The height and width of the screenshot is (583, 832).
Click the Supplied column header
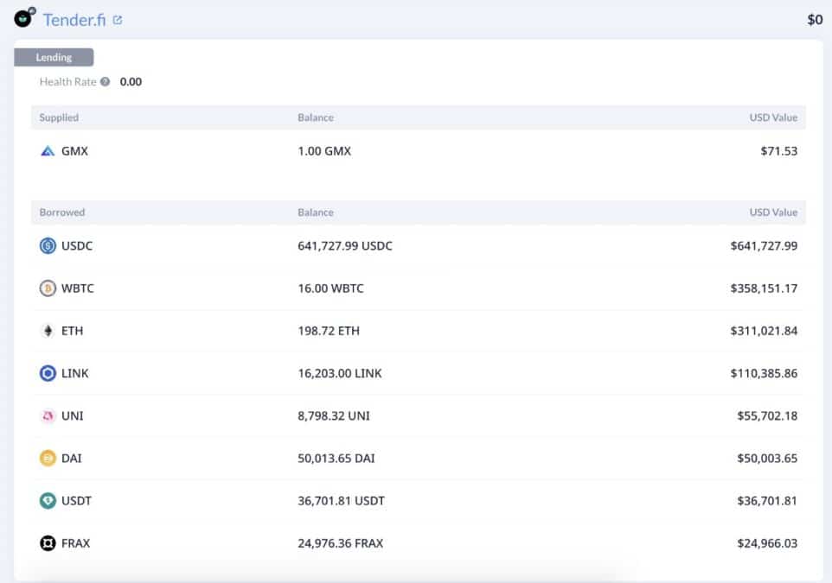pos(59,117)
